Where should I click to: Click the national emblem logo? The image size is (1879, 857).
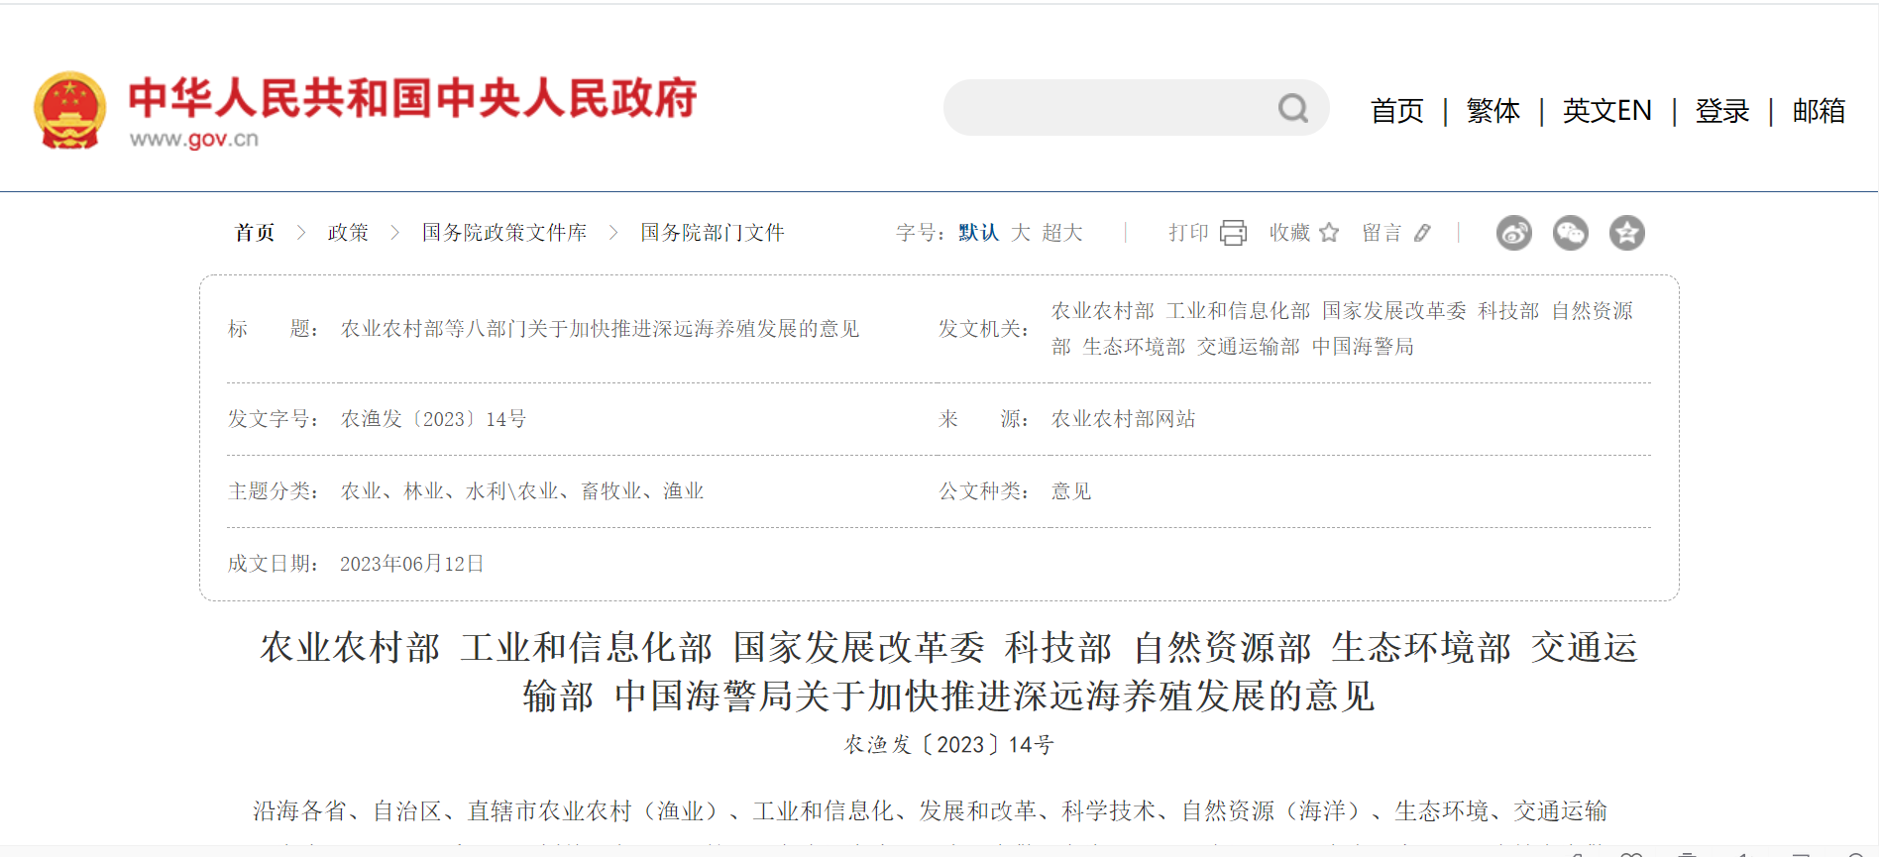coord(69,110)
